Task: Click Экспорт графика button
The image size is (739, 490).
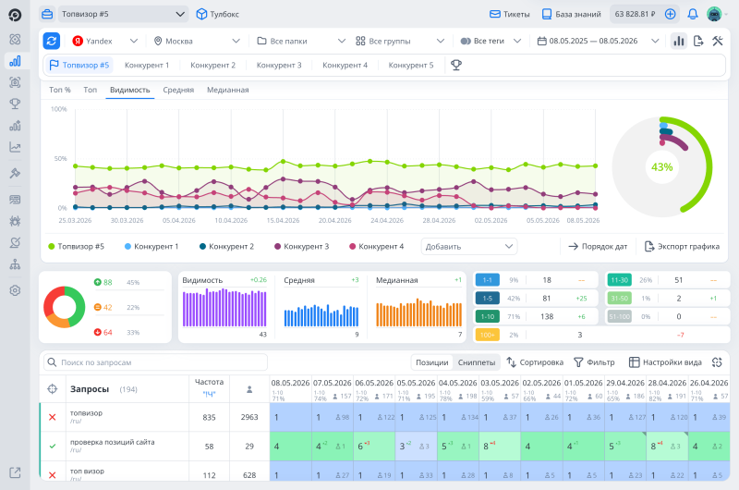Action: tap(682, 246)
